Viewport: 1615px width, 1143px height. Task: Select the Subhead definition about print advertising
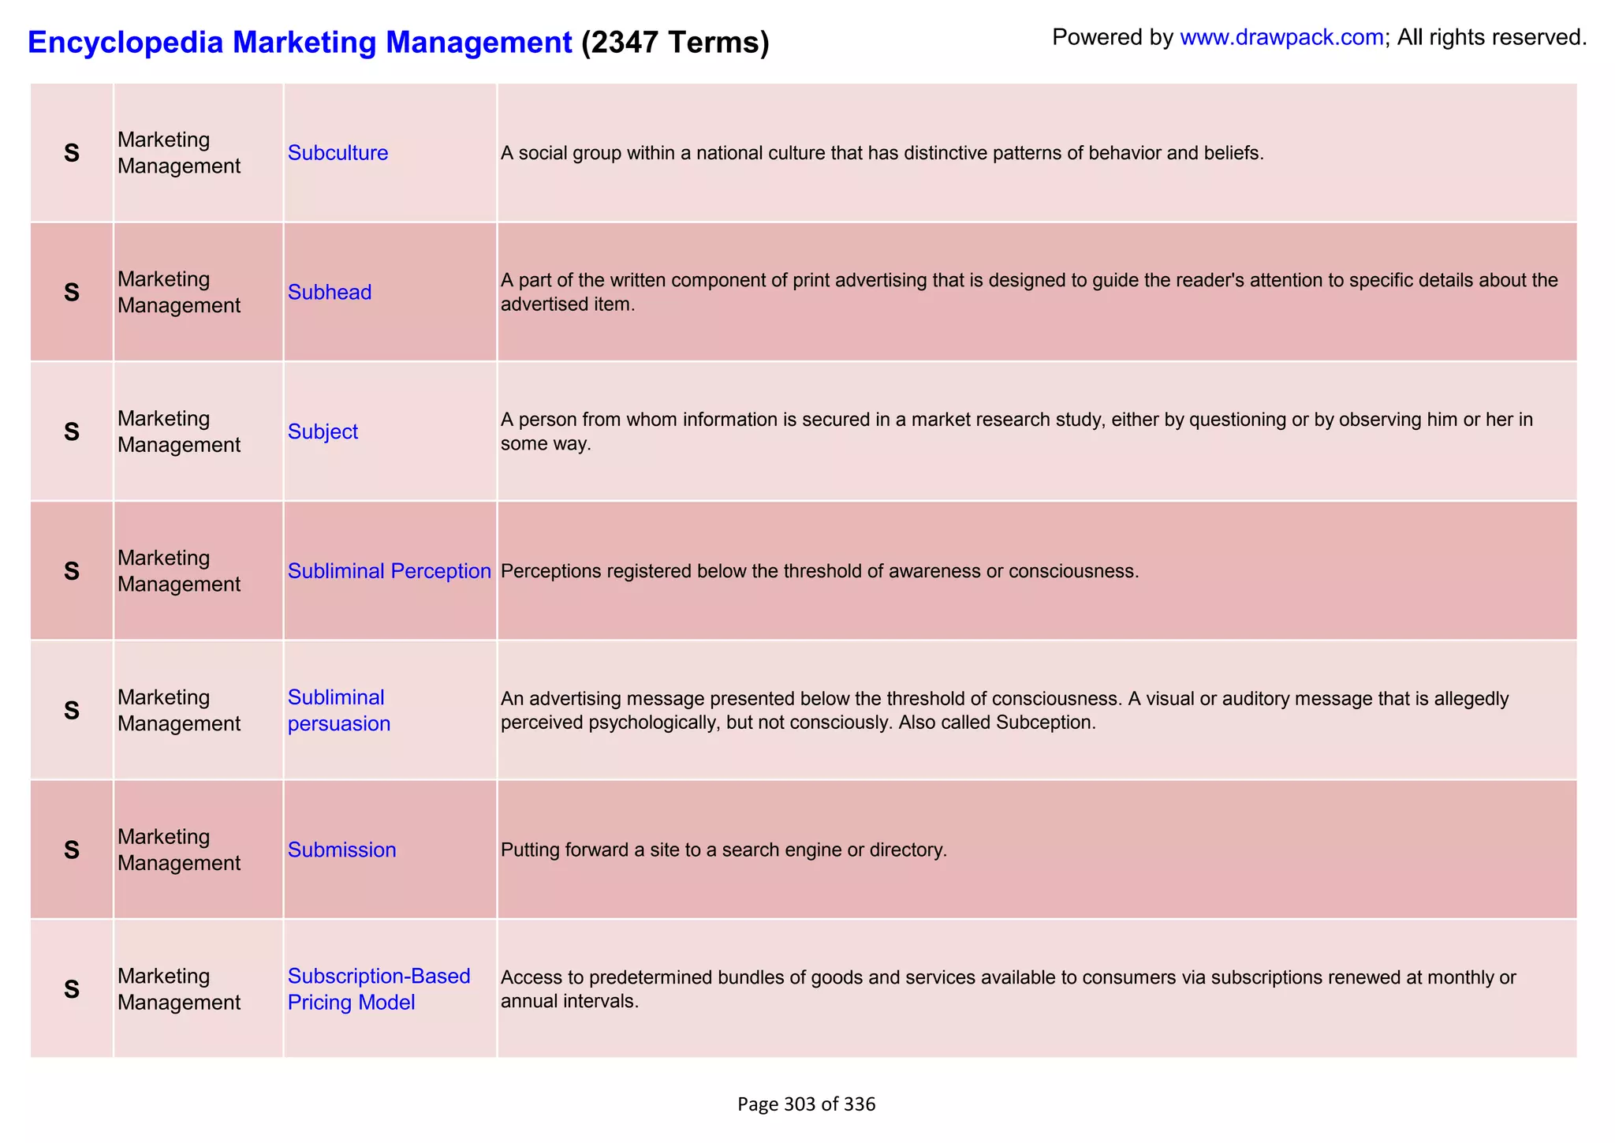(x=1029, y=292)
